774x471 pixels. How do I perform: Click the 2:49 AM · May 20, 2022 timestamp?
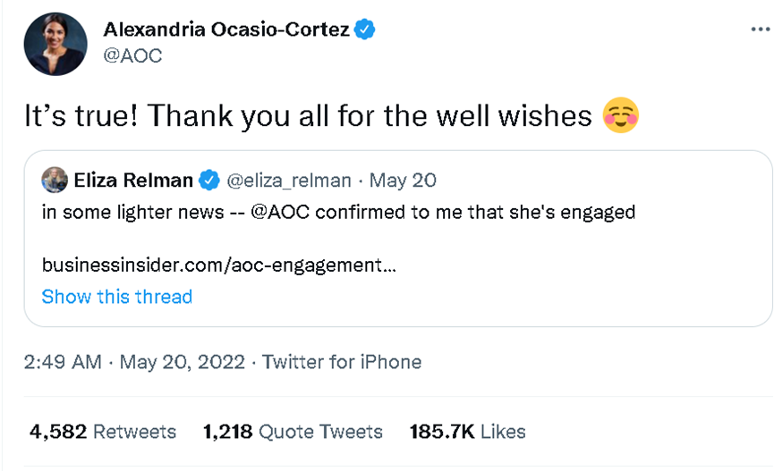pos(134,362)
